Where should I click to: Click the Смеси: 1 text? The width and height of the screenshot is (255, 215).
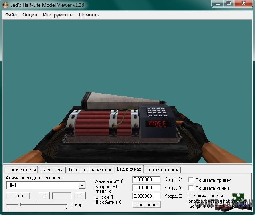tap(104, 197)
